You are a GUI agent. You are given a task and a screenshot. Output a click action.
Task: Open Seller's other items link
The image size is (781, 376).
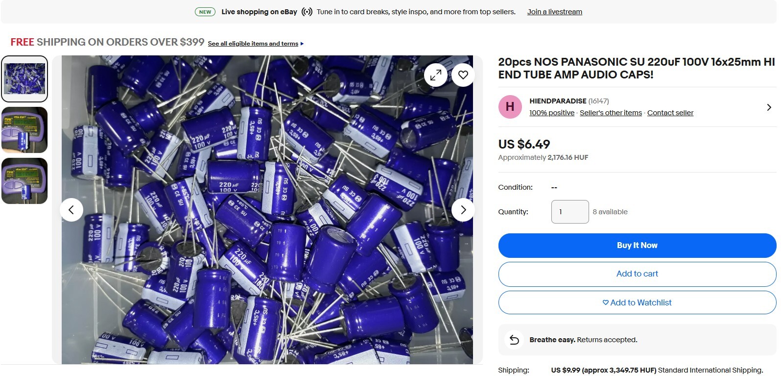pos(611,113)
